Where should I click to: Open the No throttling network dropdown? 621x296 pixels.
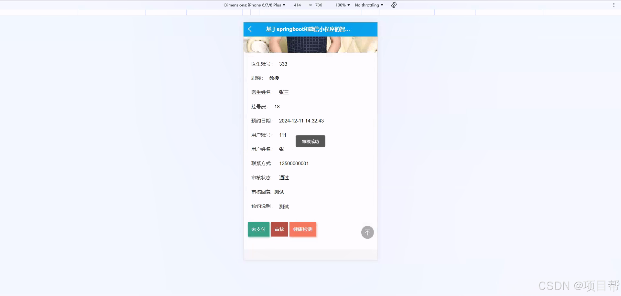(x=368, y=5)
